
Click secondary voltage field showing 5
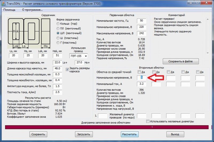pos(142,78)
